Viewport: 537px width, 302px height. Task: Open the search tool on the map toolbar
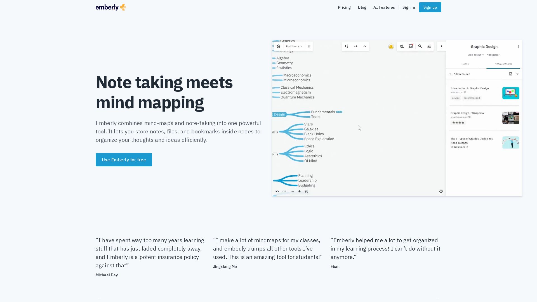(x=420, y=46)
